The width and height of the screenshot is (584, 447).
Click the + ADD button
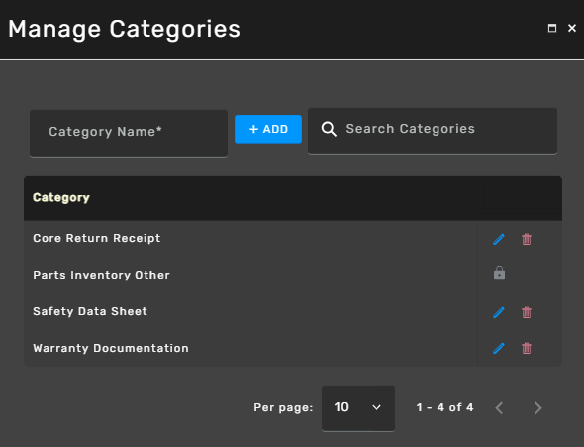[x=268, y=129]
